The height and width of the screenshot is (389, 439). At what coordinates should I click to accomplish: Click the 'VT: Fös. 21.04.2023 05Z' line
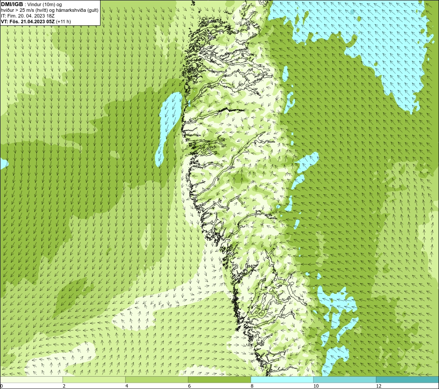[x=36, y=21]
